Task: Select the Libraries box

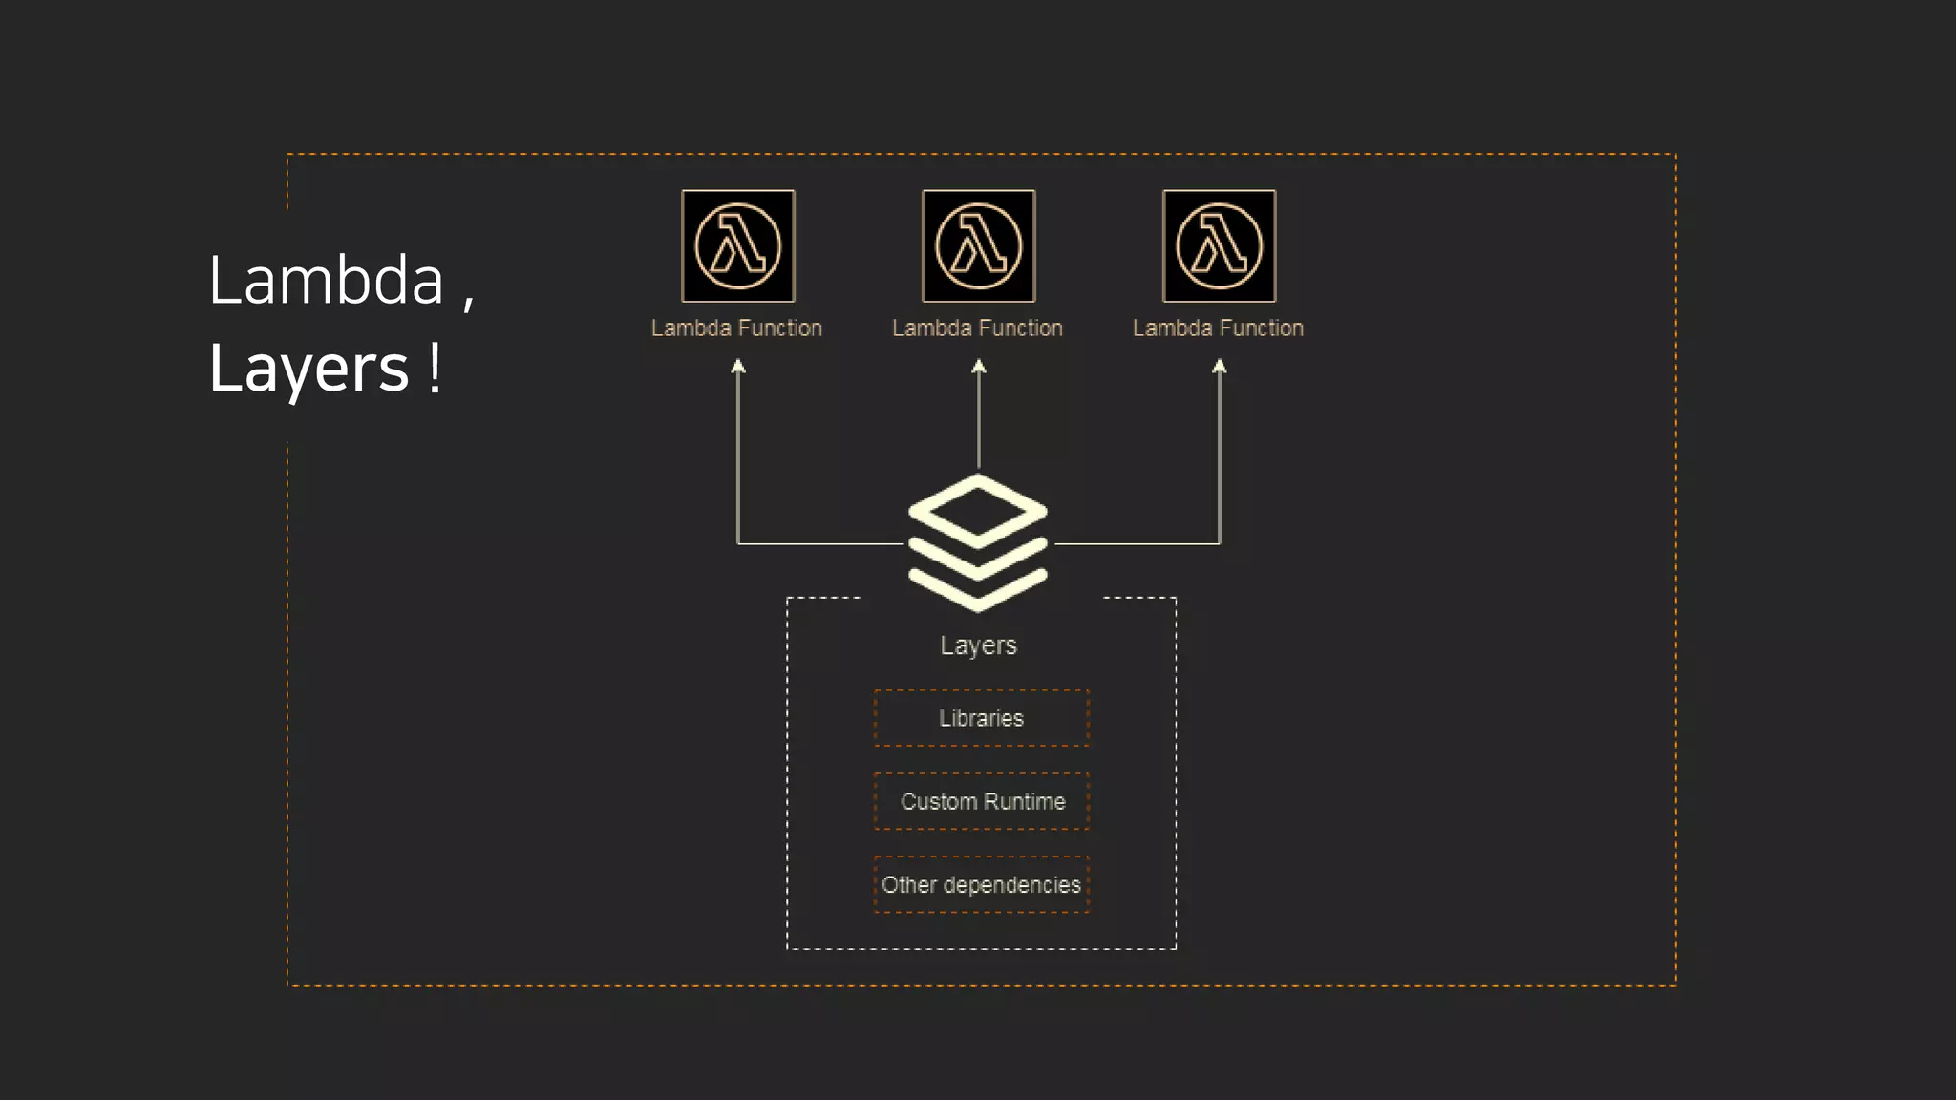Action: click(981, 718)
